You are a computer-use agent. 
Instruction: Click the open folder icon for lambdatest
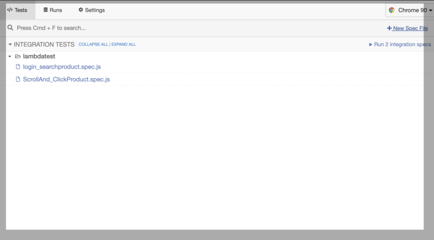[18, 56]
